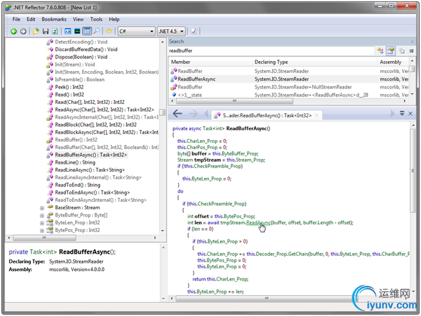Click the overlapping squares search icon
421x316 pixels.
[x=402, y=50]
